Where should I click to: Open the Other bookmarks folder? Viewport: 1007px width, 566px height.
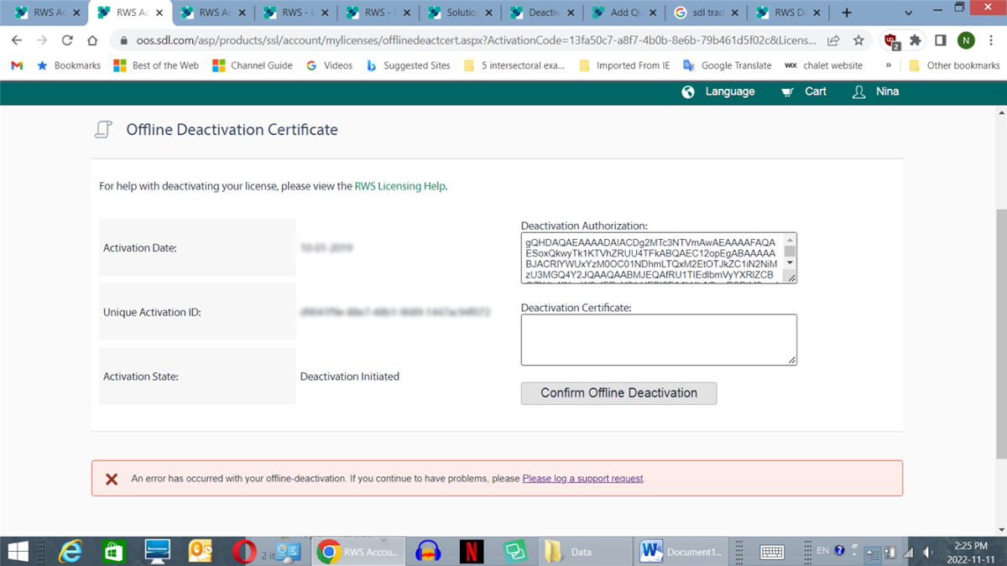962,65
